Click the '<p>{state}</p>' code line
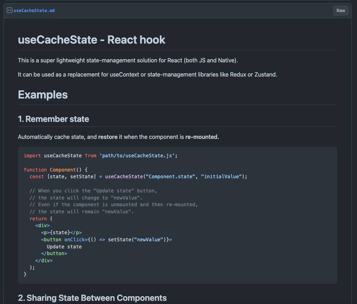Viewport: 357px width, 304px height. 61,232
